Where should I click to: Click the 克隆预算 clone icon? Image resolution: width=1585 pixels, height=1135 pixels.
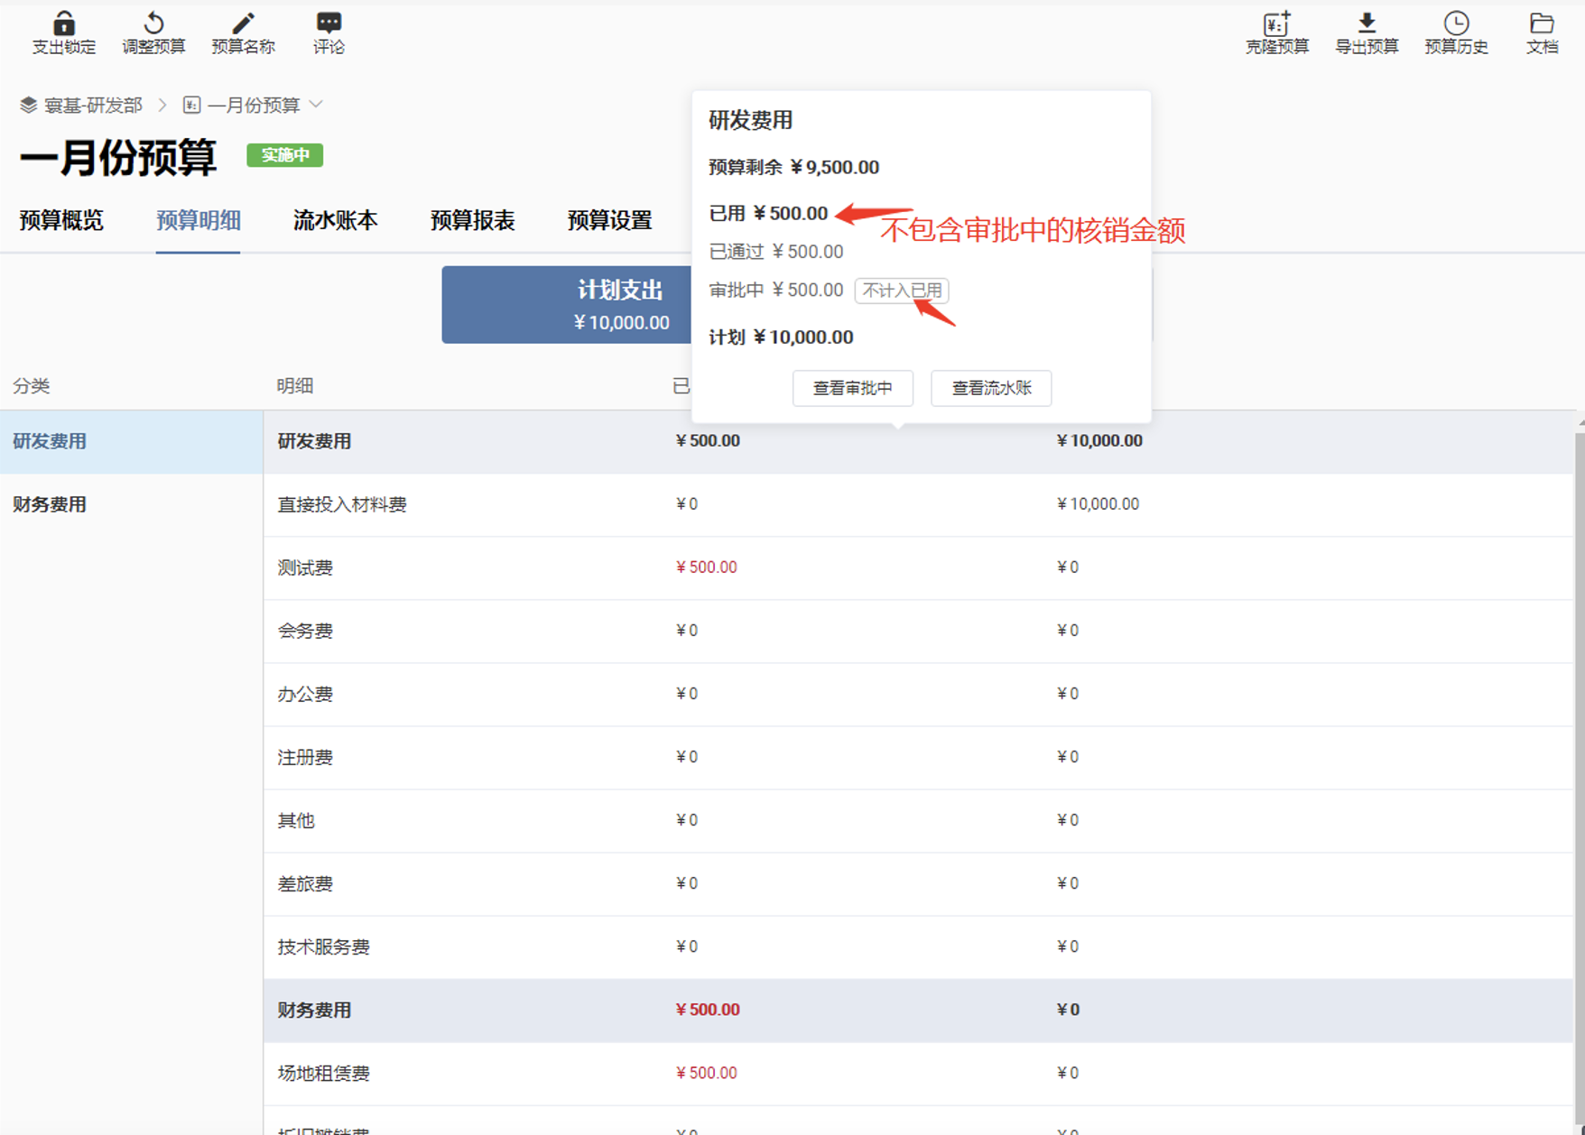coord(1276,23)
